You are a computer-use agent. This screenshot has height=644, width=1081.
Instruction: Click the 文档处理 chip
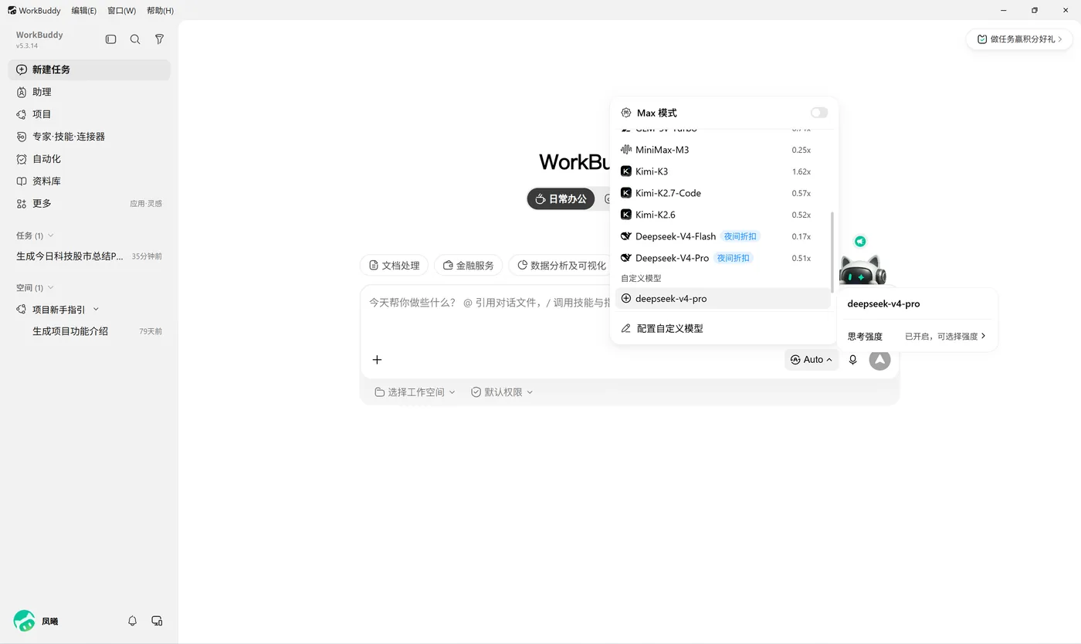click(394, 266)
